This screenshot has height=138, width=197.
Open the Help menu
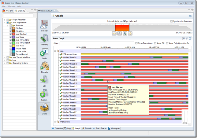pos(19,6)
